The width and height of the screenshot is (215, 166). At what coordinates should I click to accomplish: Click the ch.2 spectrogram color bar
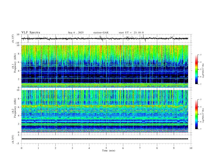click(x=196, y=114)
